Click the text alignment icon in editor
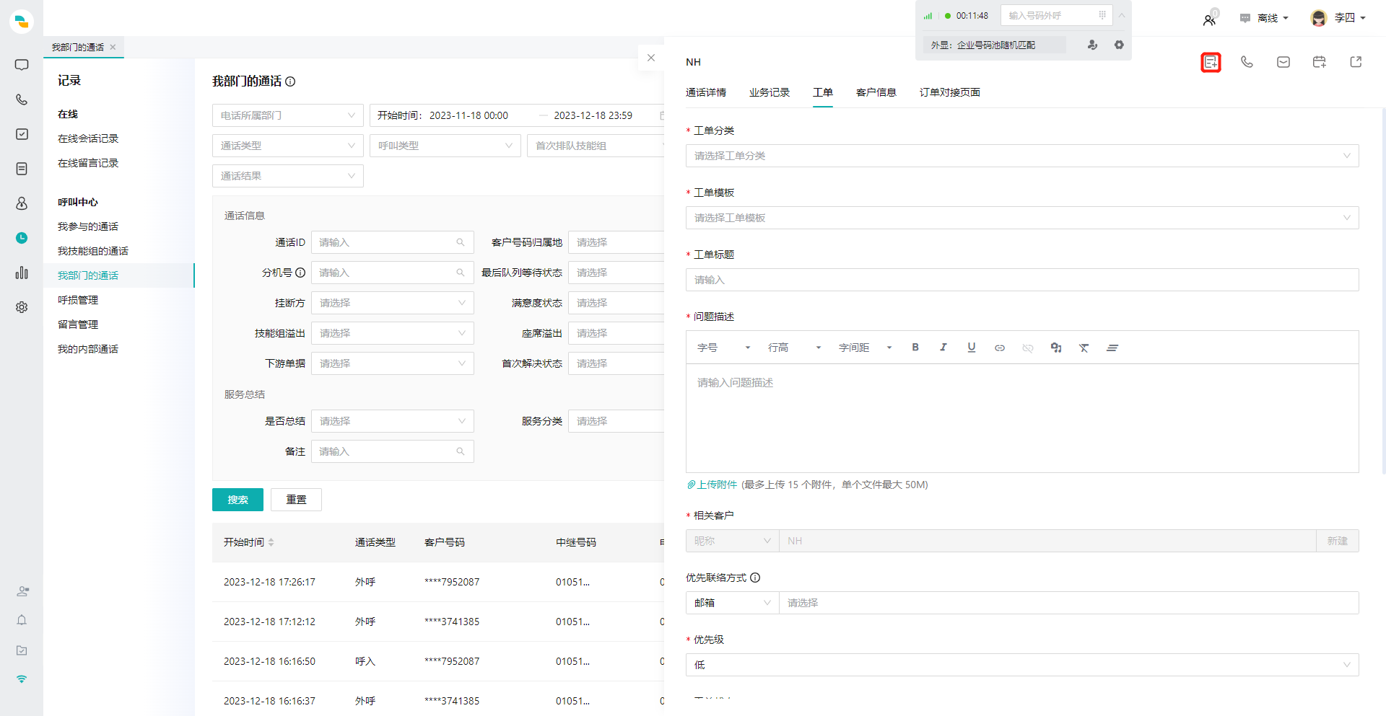 point(1112,348)
